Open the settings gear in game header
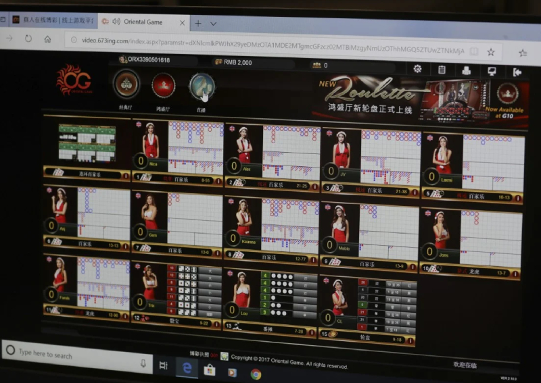 pos(417,69)
